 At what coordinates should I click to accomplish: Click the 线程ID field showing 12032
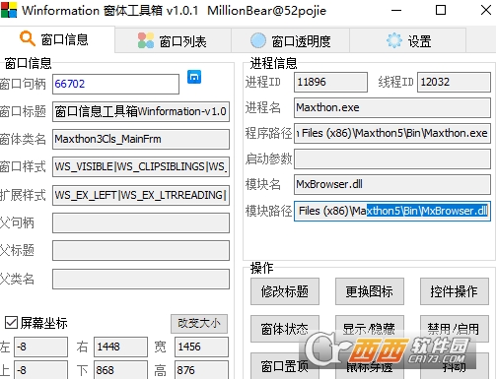(454, 82)
